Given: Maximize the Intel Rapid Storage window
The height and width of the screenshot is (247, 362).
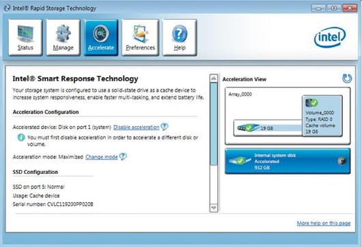Looking at the screenshot, I should (x=334, y=9).
